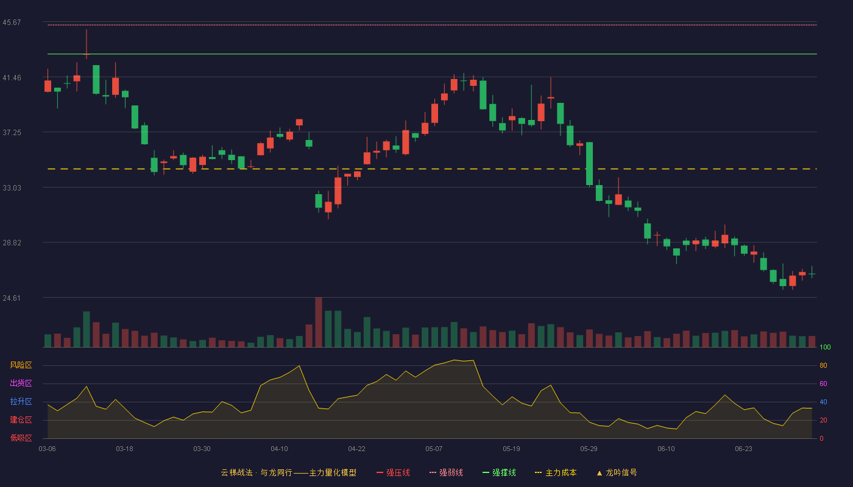Click the 28.82 price axis label
853x487 pixels.
(12, 243)
